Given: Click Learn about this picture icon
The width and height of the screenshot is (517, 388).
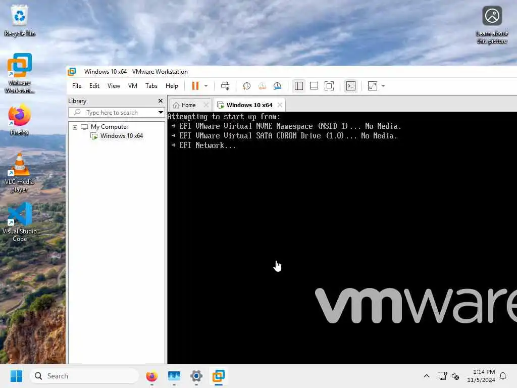Looking at the screenshot, I should point(492,24).
